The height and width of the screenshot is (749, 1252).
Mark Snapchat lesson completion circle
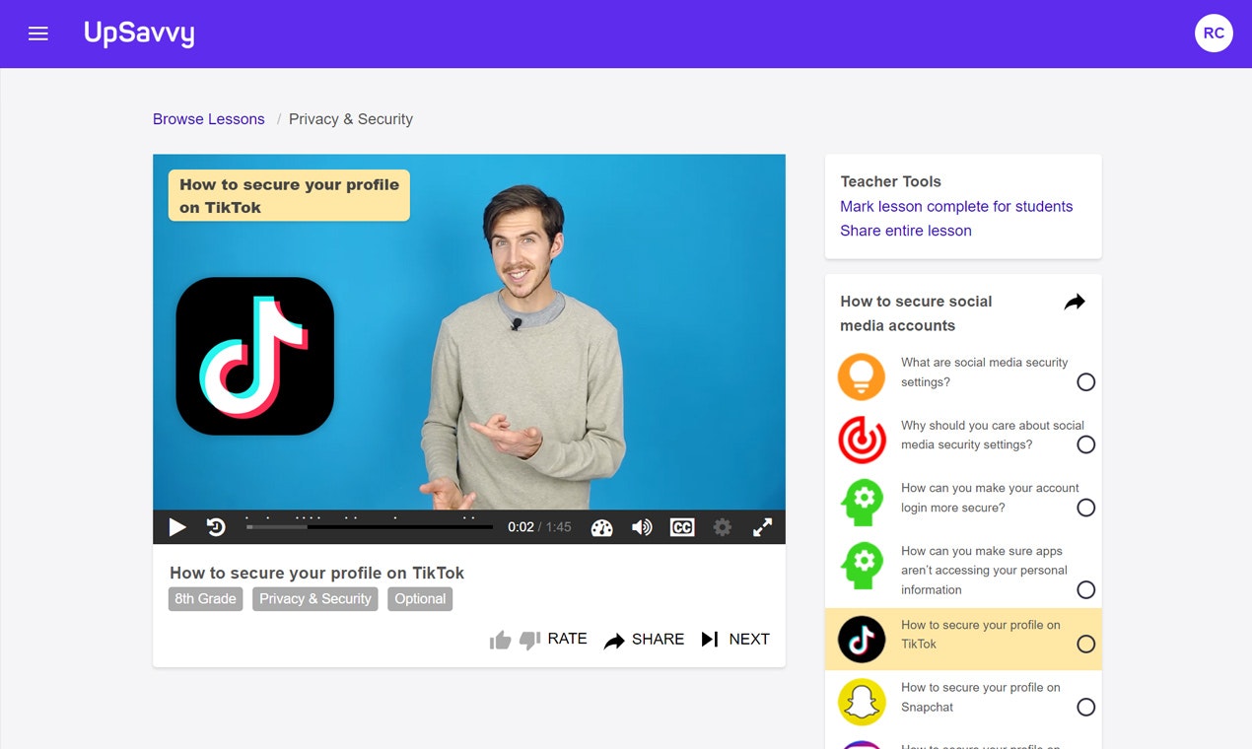1085,707
